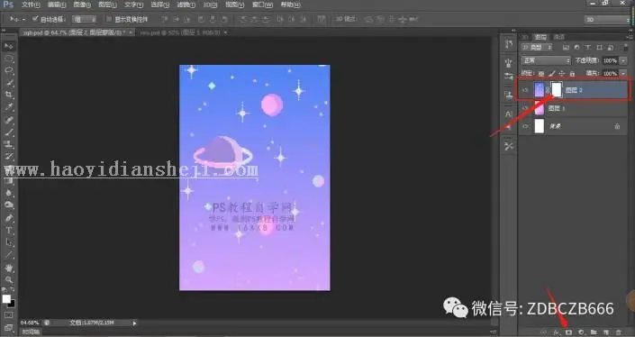Select the Path Selection tool
The image size is (635, 337).
(x=8, y=242)
